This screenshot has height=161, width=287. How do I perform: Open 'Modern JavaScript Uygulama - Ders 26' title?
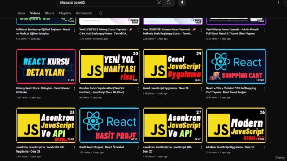point(230,147)
